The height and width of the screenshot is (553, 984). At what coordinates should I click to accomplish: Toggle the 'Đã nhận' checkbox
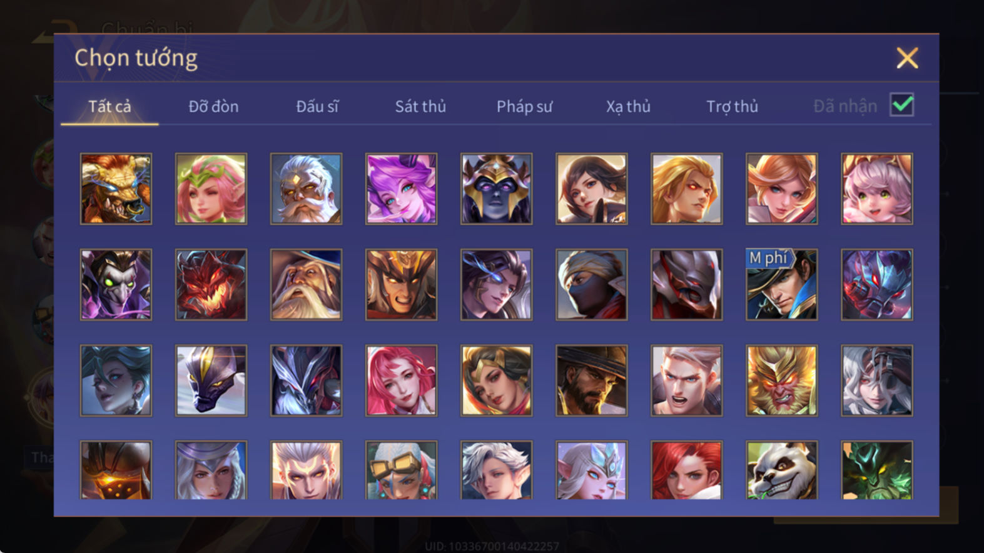[901, 105]
